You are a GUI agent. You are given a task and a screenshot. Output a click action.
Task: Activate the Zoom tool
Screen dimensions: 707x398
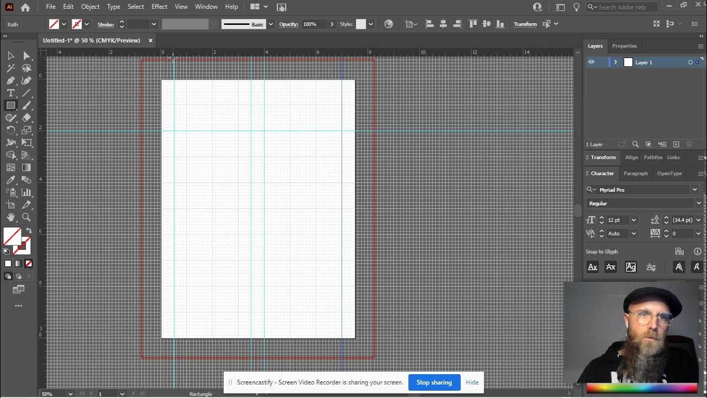tap(27, 217)
